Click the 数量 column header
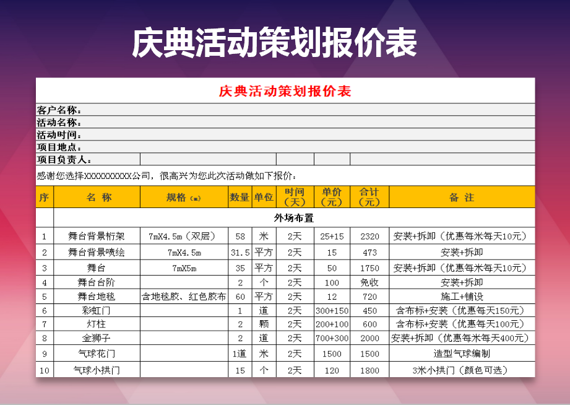The image size is (570, 405). [x=240, y=198]
